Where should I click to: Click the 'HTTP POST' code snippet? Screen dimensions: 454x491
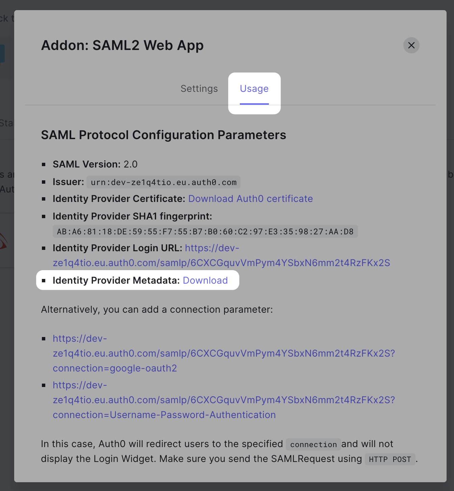(390, 459)
